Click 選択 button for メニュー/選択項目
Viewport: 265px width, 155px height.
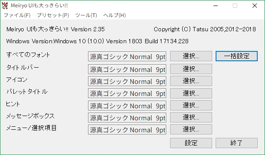[x=191, y=129]
